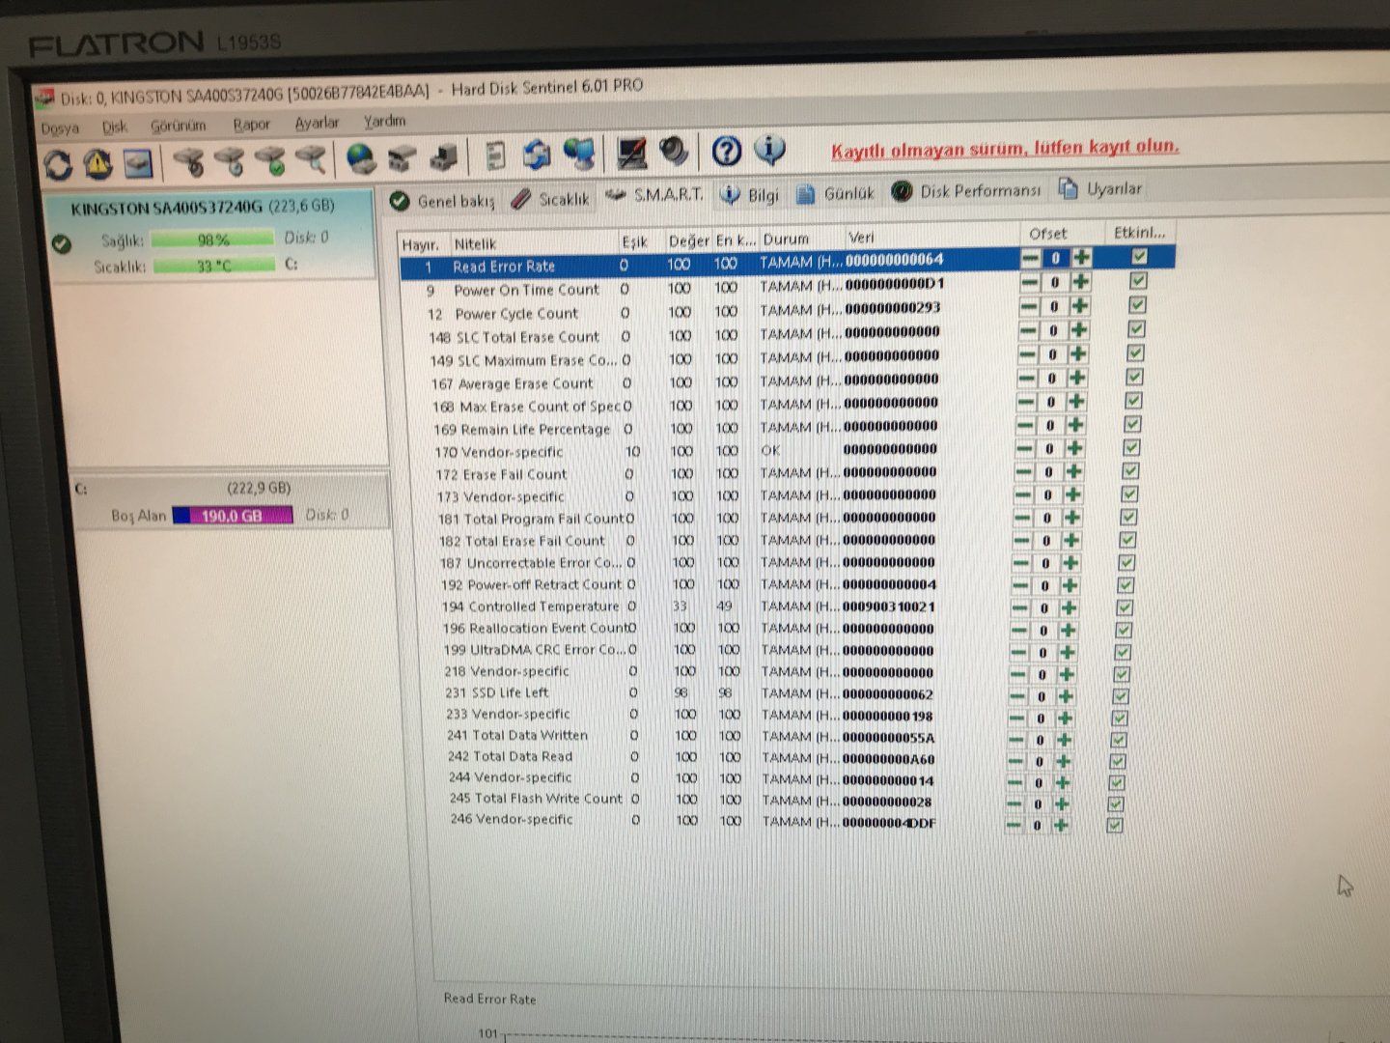1390x1043 pixels.
Task: Open the Ayarlar menu
Action: pyautogui.click(x=317, y=123)
